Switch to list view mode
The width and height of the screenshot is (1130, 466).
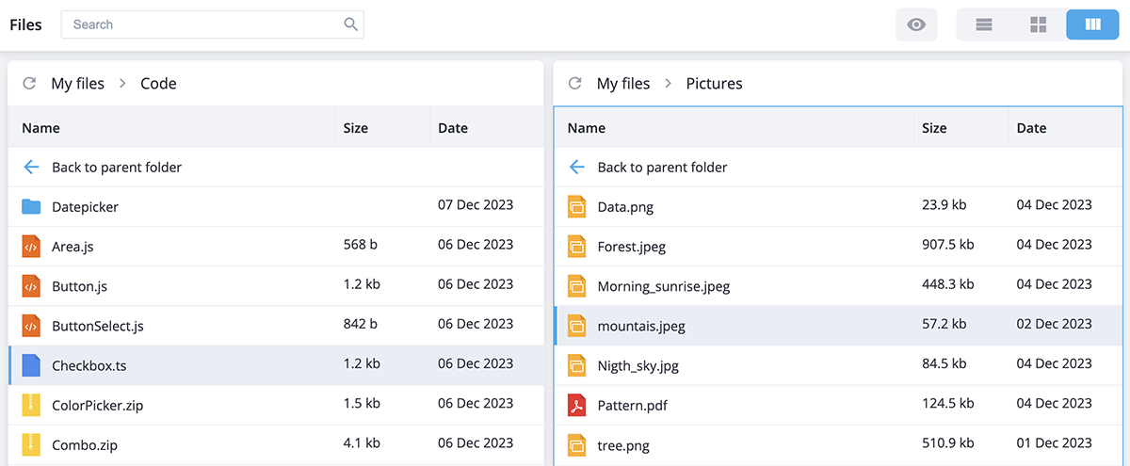(984, 24)
